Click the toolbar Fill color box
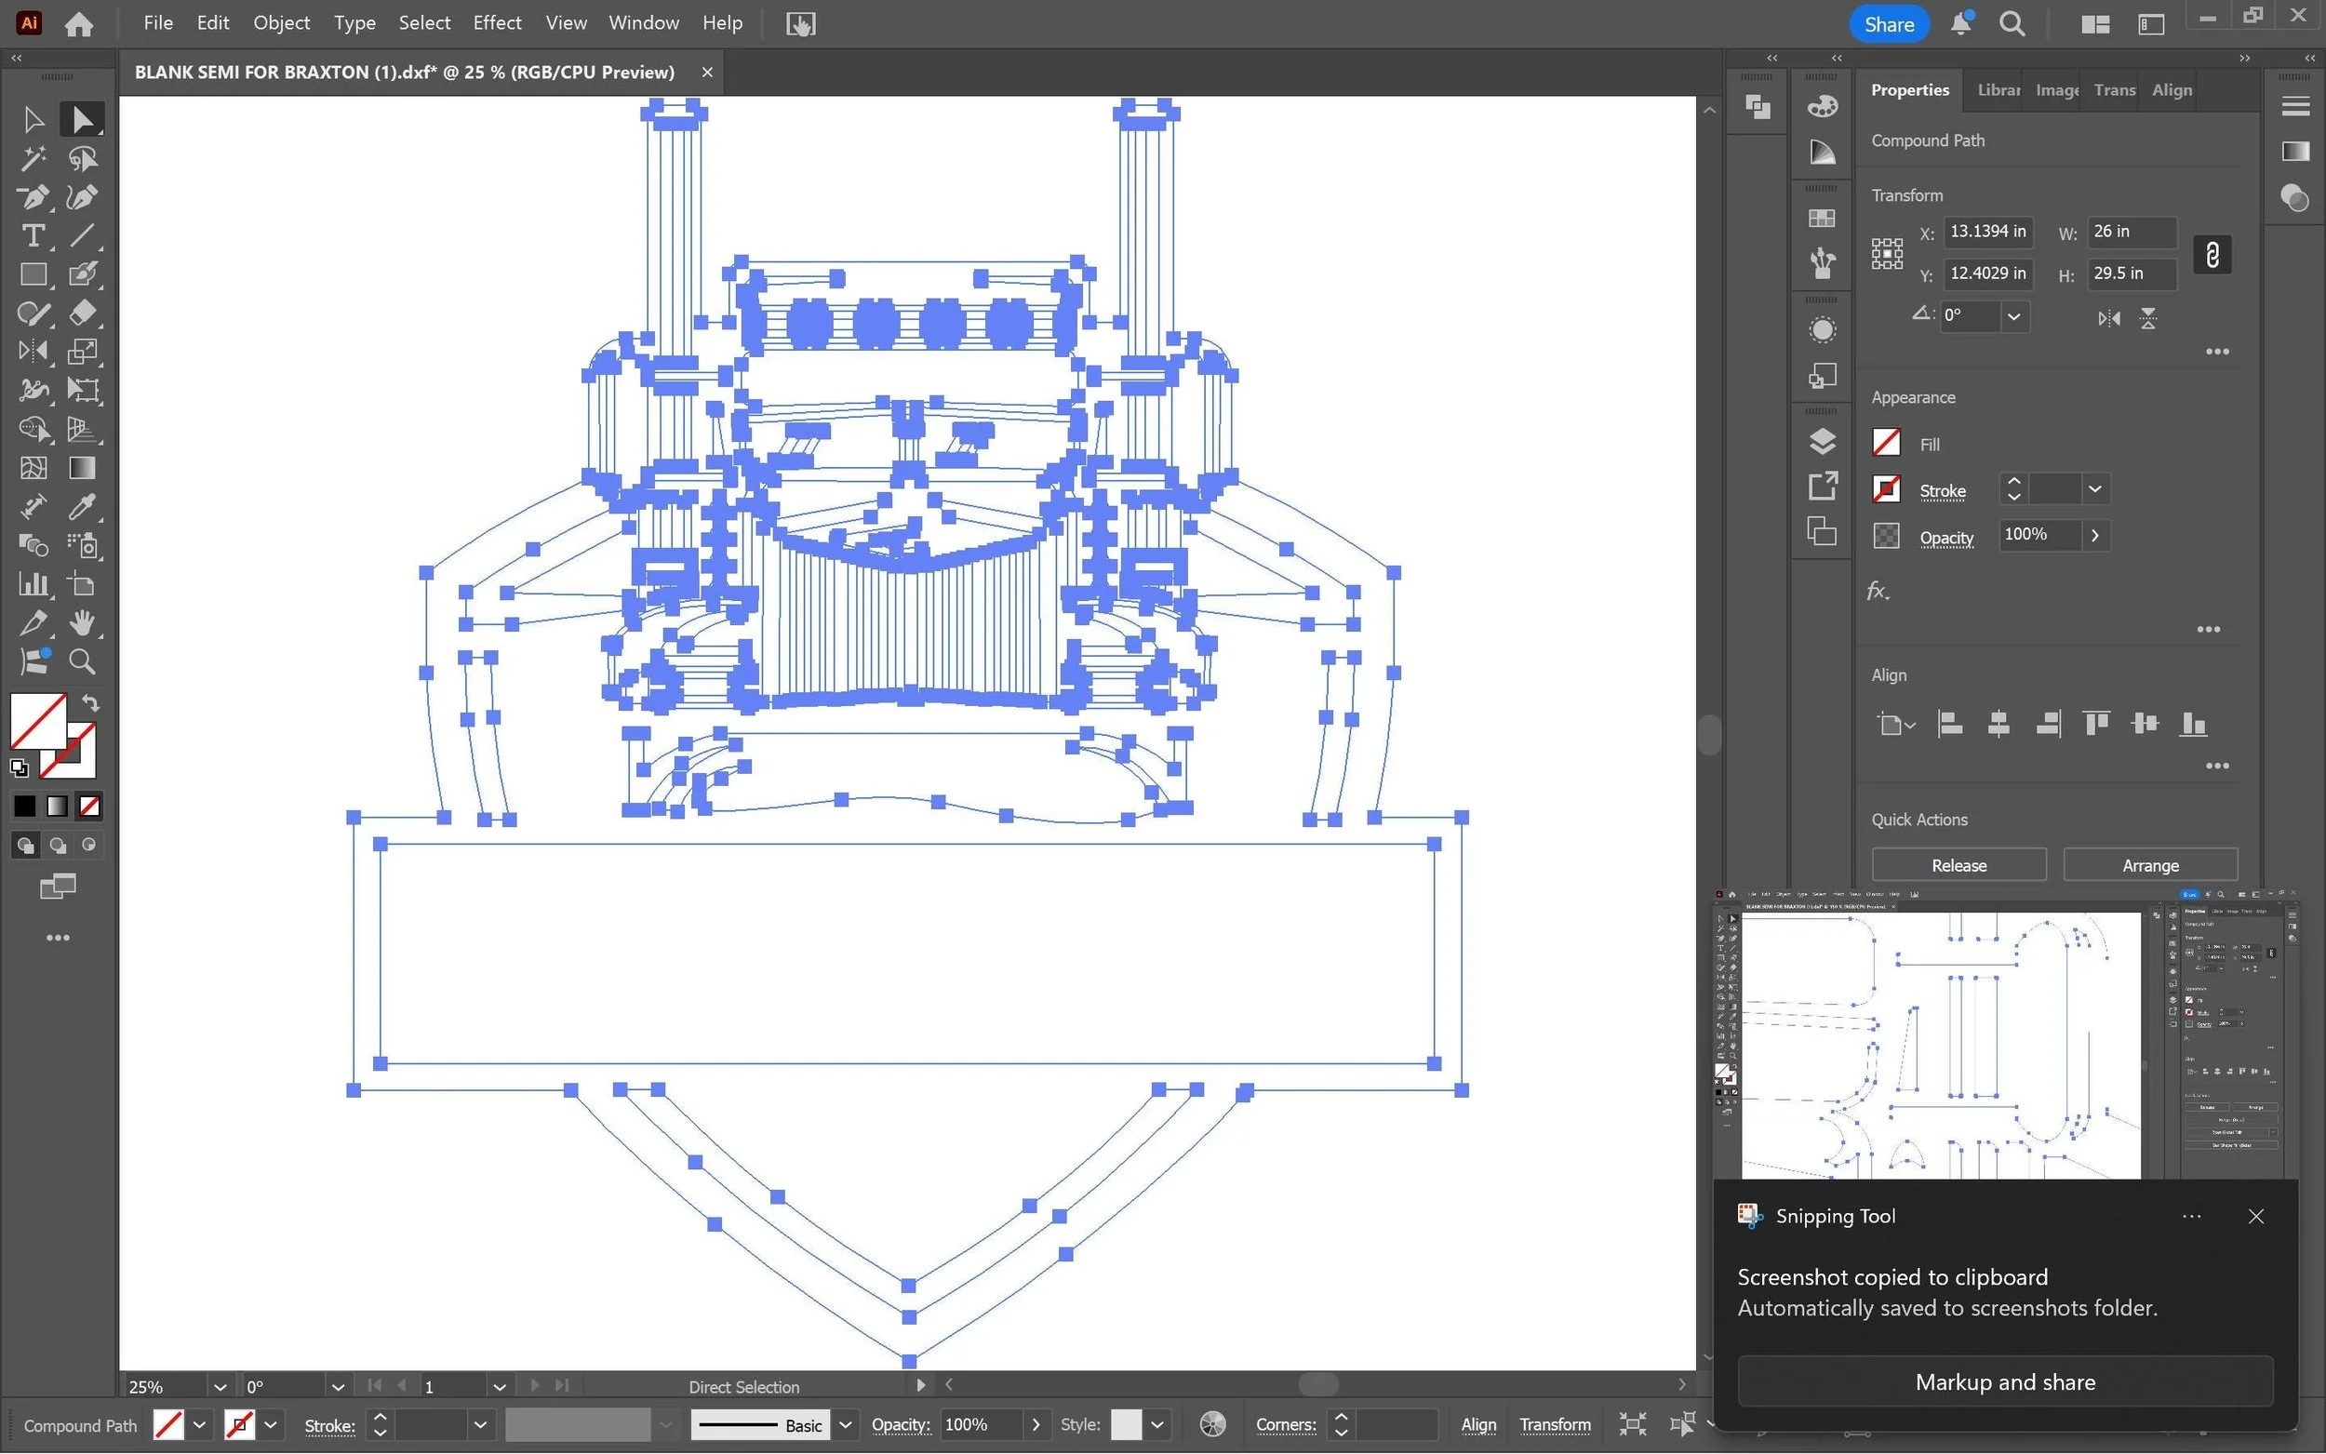Viewport: 2326px width, 1454px height. [x=37, y=720]
